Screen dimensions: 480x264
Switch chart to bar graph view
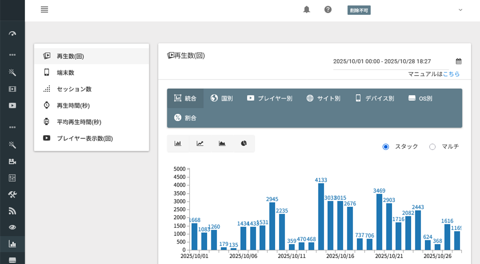click(178, 143)
